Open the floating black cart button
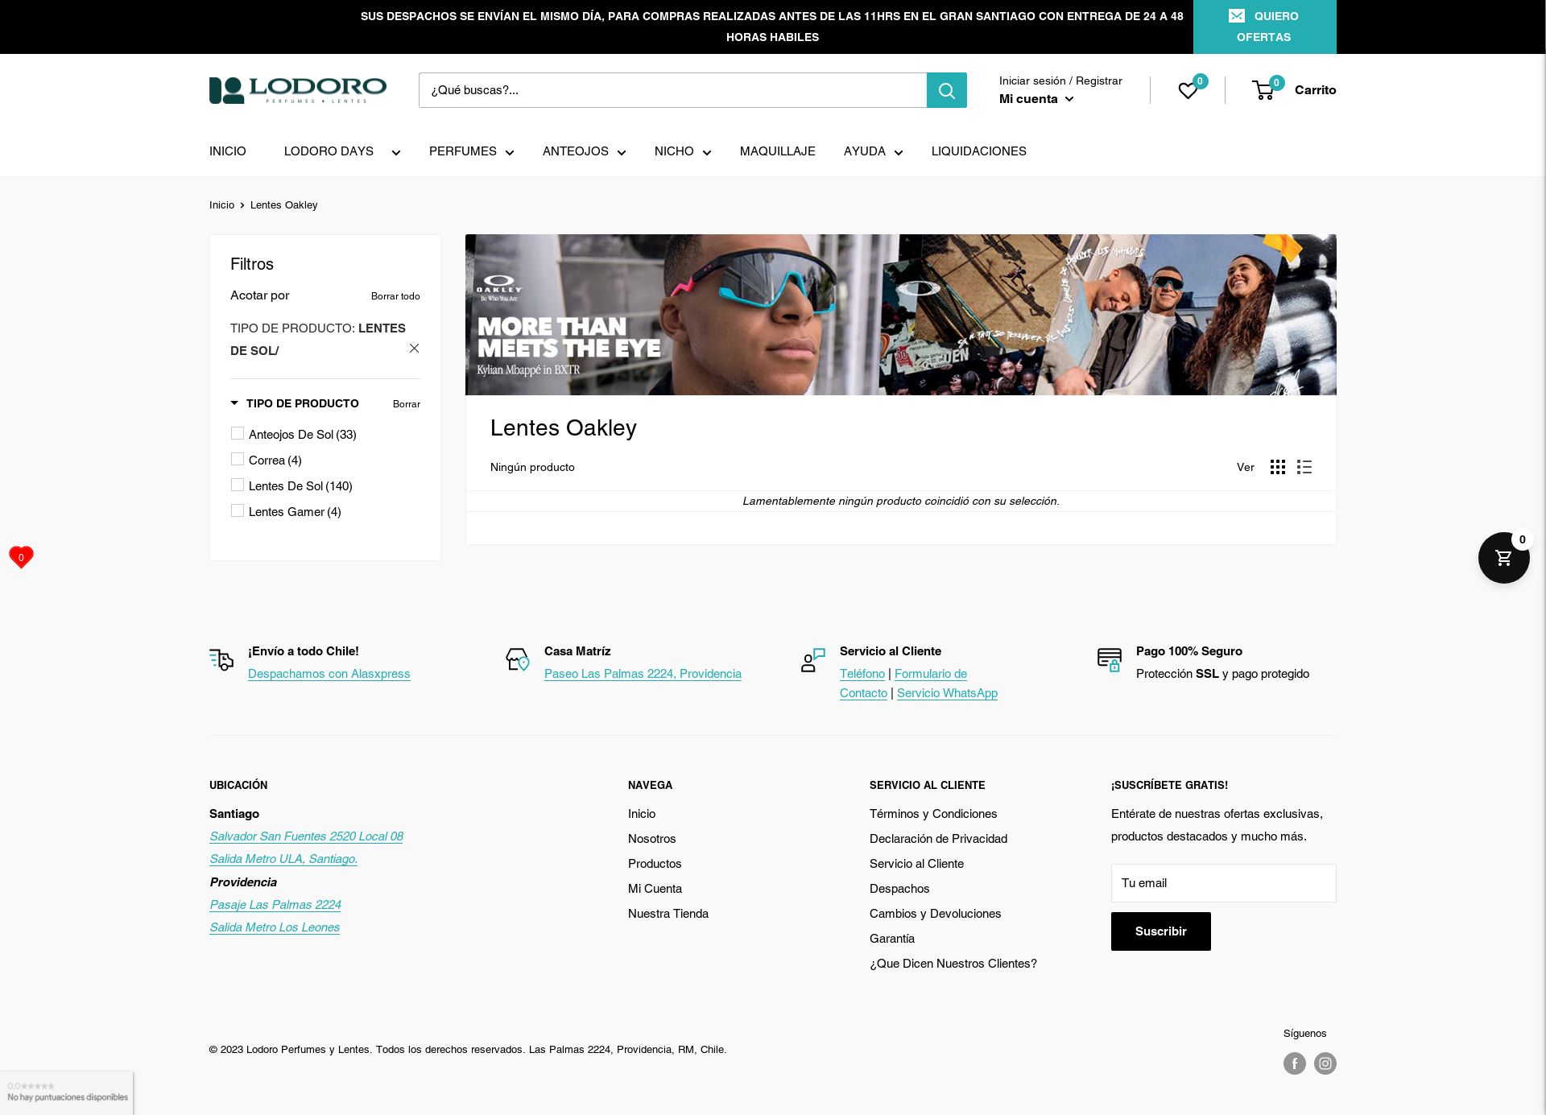This screenshot has width=1546, height=1115. click(1503, 557)
